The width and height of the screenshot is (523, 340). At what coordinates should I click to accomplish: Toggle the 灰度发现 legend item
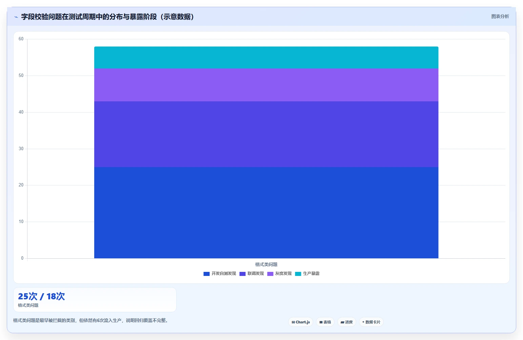pos(279,274)
